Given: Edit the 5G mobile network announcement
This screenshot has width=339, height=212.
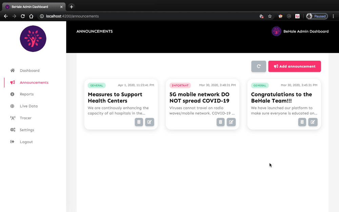Looking at the screenshot, I should pyautogui.click(x=231, y=122).
